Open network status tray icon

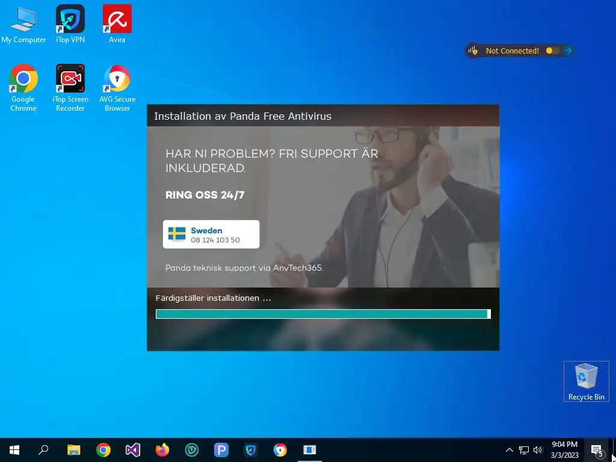point(524,450)
